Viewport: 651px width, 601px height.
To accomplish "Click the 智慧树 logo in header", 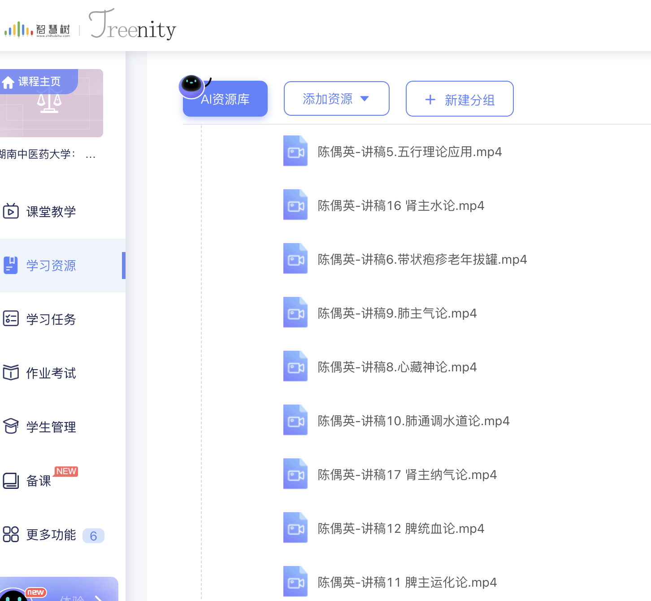I will 38,30.
